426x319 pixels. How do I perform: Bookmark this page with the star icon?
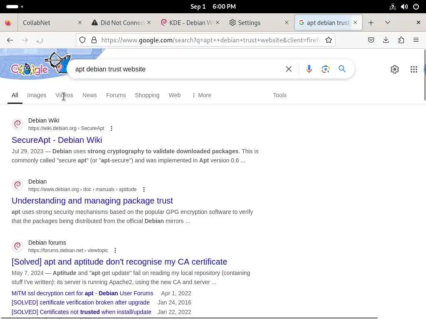pyautogui.click(x=329, y=40)
